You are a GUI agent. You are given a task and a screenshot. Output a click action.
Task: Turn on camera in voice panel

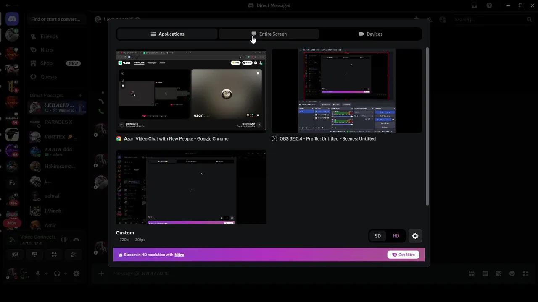pyautogui.click(x=15, y=254)
